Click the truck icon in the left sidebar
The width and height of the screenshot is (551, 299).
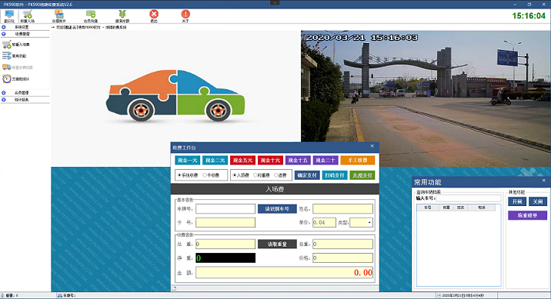click(7, 67)
